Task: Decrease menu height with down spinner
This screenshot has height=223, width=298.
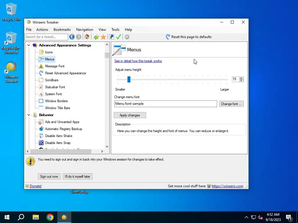Action: (x=241, y=80)
